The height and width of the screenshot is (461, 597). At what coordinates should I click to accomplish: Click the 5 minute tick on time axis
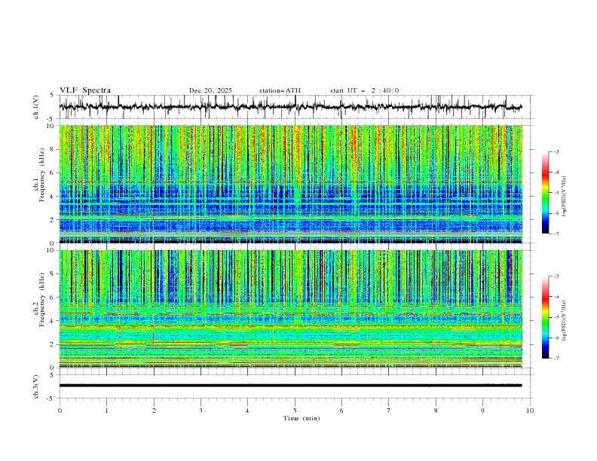295,410
